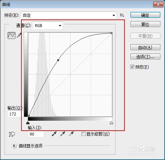The image size is (165, 160).
Task: Close the Curves dialog
Action: click(158, 5)
